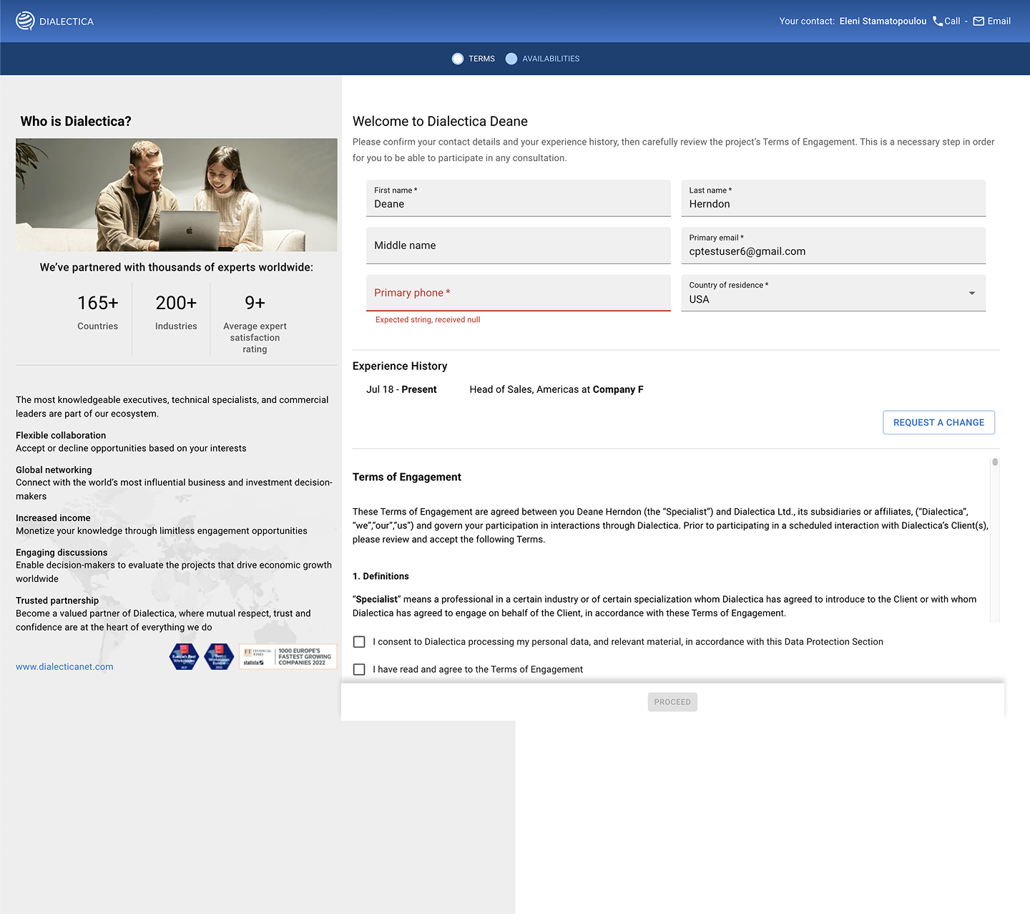Click the Dialectica globe logo icon
Screen dimensions: 1030x914
[25, 21]
